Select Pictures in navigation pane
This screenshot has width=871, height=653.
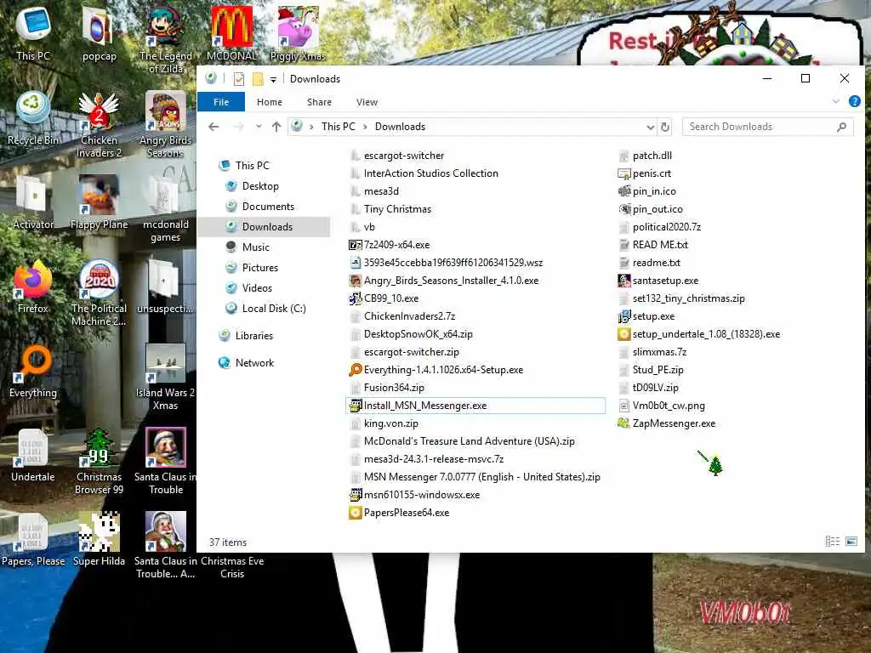click(x=260, y=268)
